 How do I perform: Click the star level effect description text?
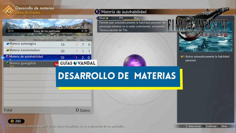(x=205, y=58)
